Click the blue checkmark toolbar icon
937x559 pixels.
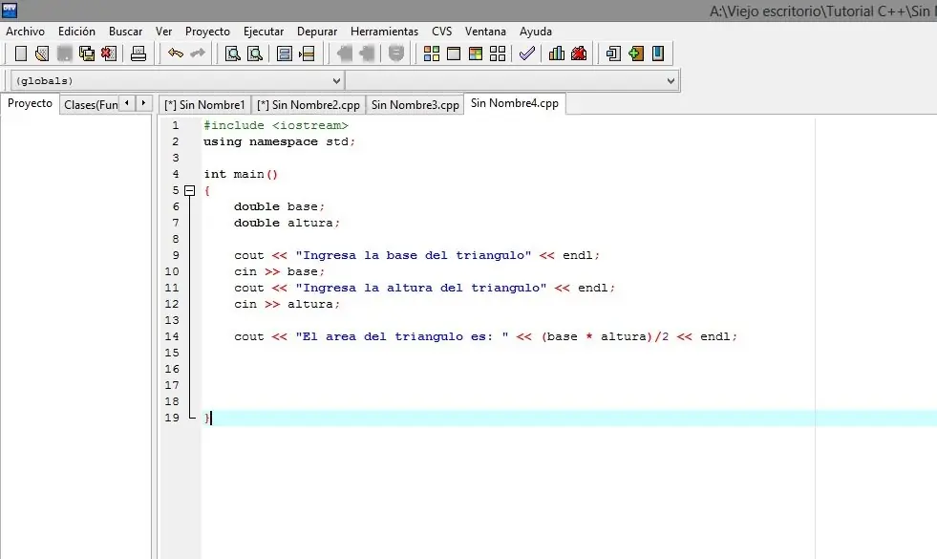tap(526, 54)
